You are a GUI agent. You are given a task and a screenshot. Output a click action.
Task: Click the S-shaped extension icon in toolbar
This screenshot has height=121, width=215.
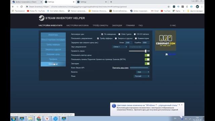click(x=187, y=7)
